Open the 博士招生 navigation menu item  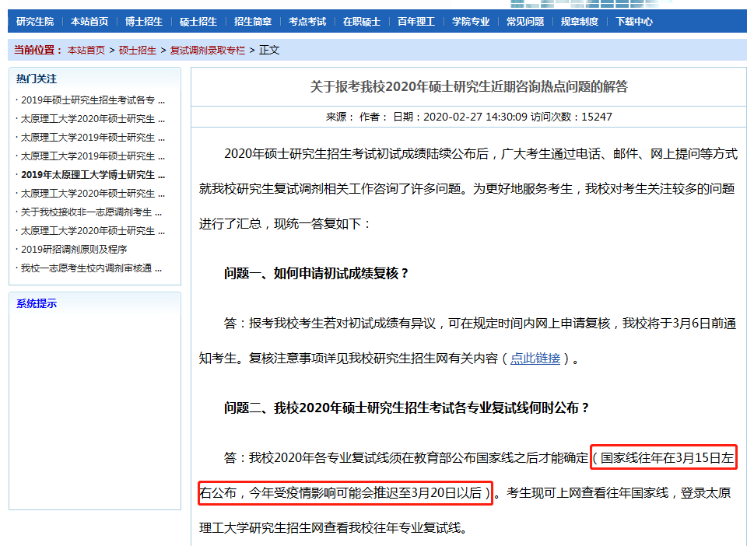(144, 22)
